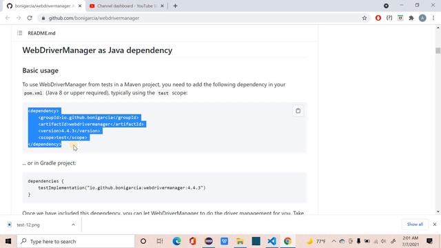Open the Chrome profile avatar
This screenshot has width=441, height=248.
point(422,18)
